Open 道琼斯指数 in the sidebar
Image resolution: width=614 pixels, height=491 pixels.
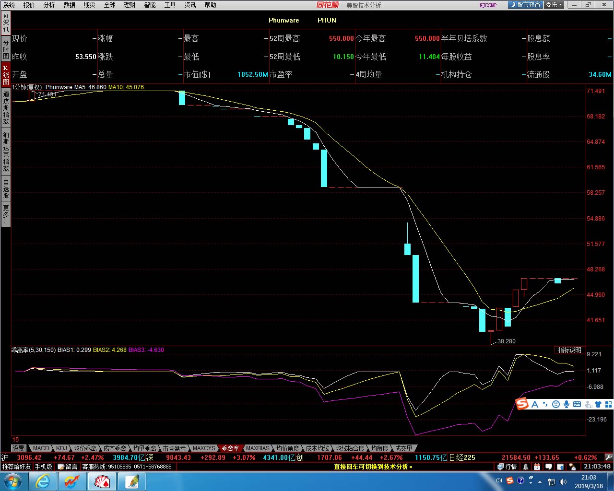[x=6, y=108]
